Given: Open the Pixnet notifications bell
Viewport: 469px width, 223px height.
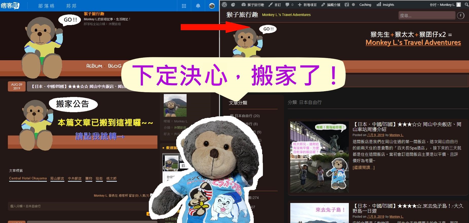Looking at the screenshot, I should pyautogui.click(x=198, y=6).
